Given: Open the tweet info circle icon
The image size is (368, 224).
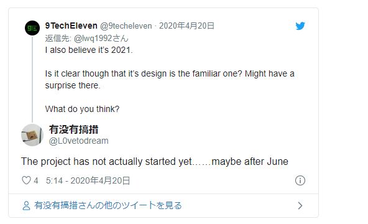Looking at the screenshot, I should tap(300, 180).
